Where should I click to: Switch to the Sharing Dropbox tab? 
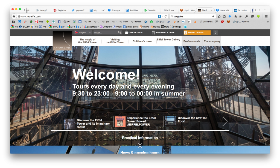[115, 10]
